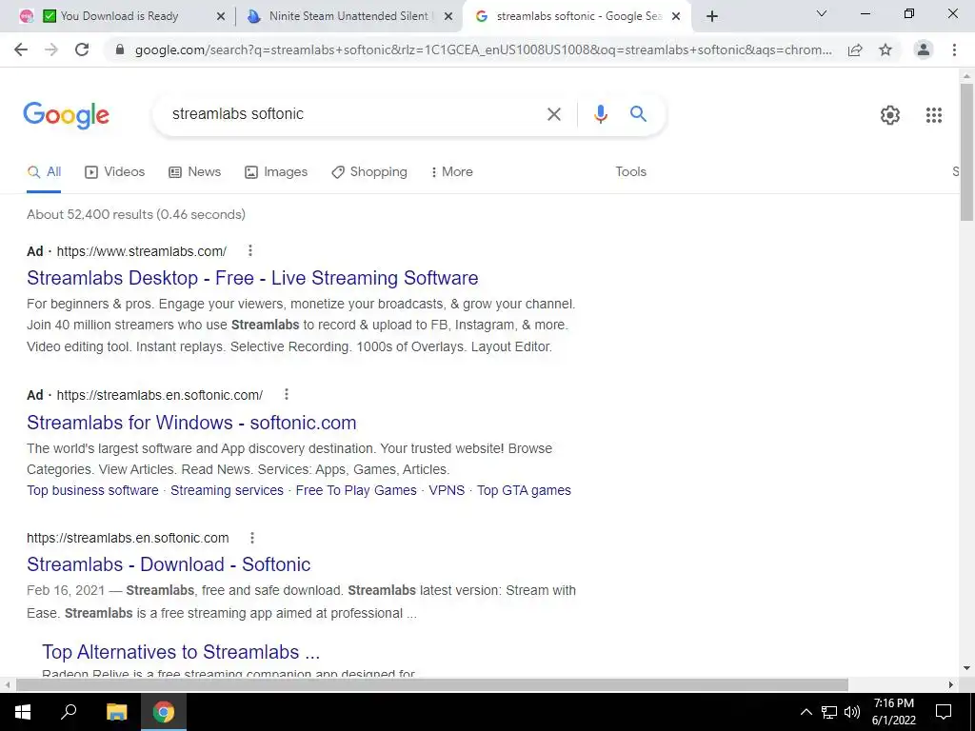The image size is (975, 731).
Task: Click the scroll-right arrow of horizontal scrollbar
Action: pyautogui.click(x=951, y=684)
